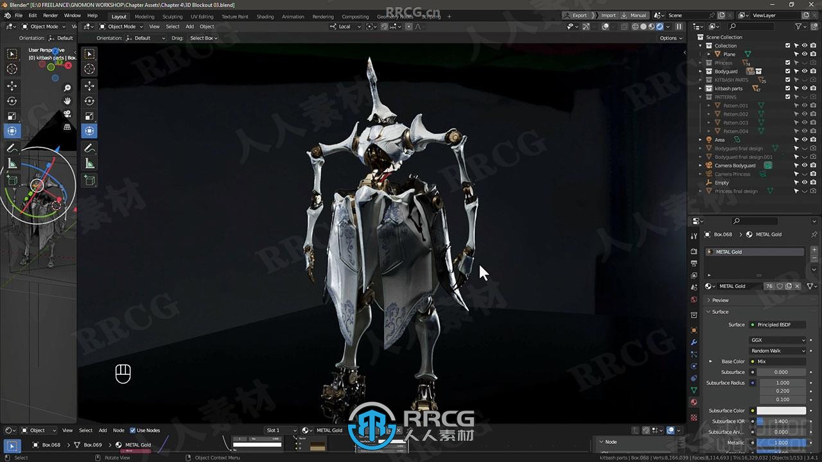The image size is (822, 462).
Task: Click the Export button in top bar
Action: (576, 15)
